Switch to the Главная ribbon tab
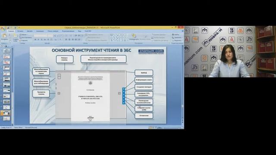276x155 pixels. pos(11,31)
